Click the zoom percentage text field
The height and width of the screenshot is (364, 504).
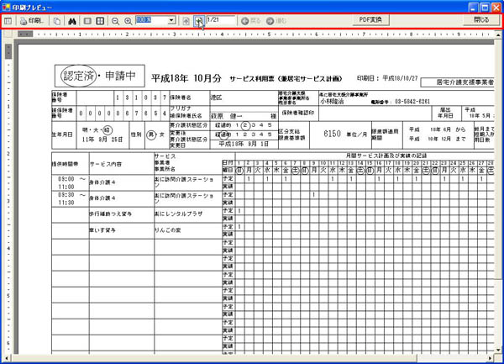[152, 20]
